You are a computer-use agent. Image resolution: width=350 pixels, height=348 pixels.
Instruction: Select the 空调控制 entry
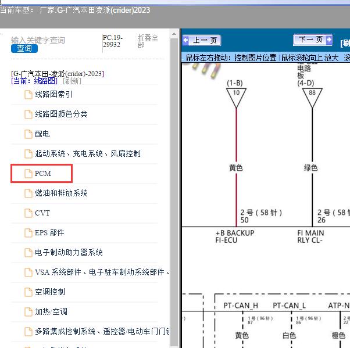50,292
